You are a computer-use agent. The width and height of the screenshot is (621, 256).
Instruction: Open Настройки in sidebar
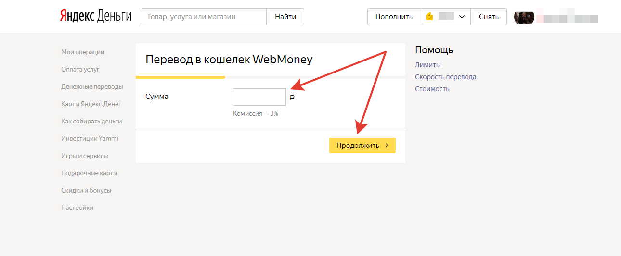77,207
